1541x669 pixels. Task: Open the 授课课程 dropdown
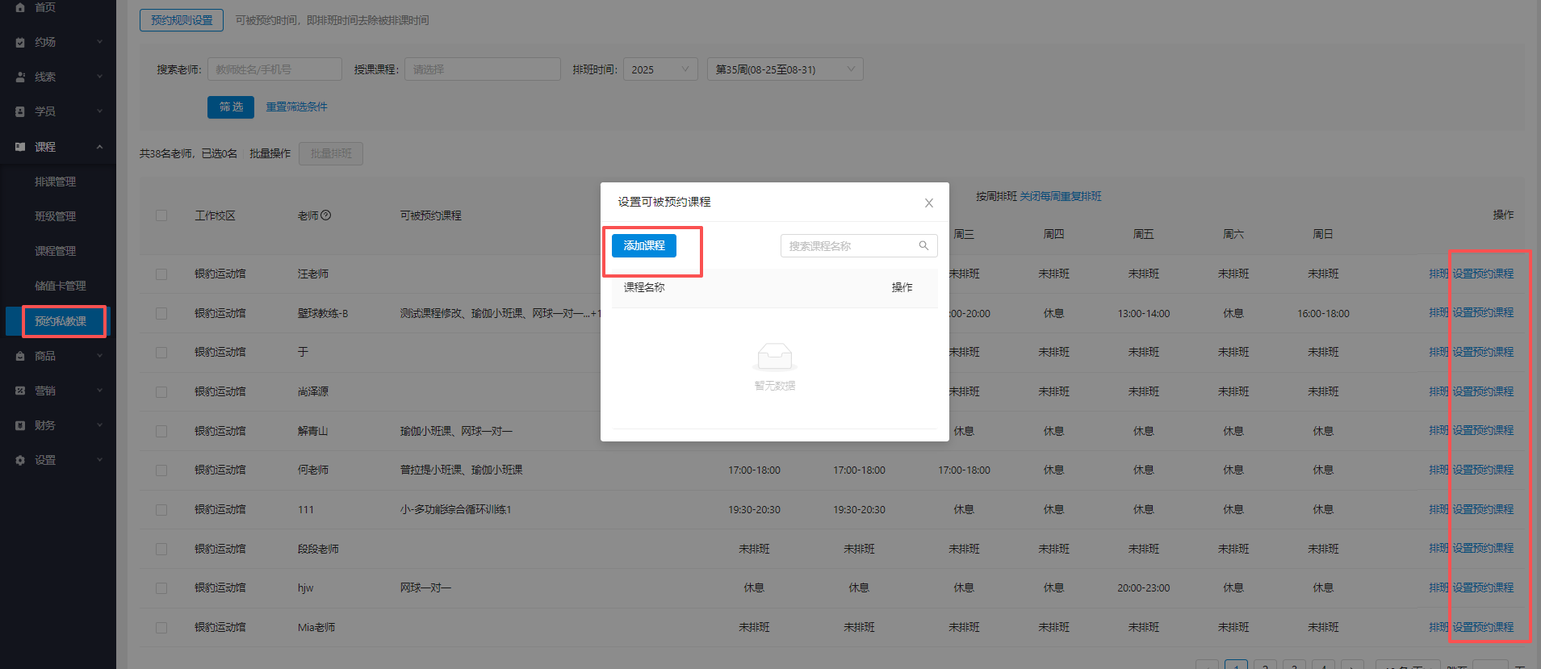tap(483, 69)
